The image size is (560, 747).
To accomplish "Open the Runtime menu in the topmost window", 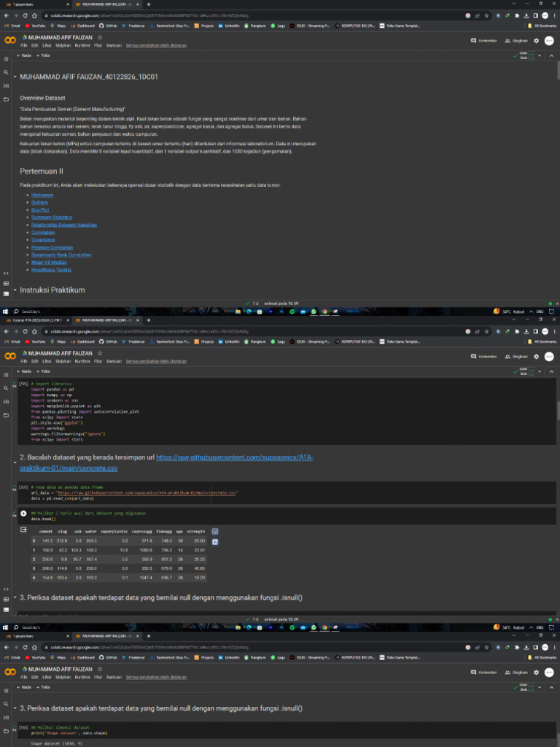I will coord(82,45).
